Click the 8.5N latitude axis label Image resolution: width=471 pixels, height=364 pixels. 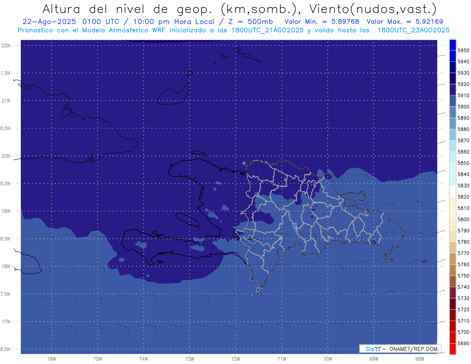(x=6, y=239)
